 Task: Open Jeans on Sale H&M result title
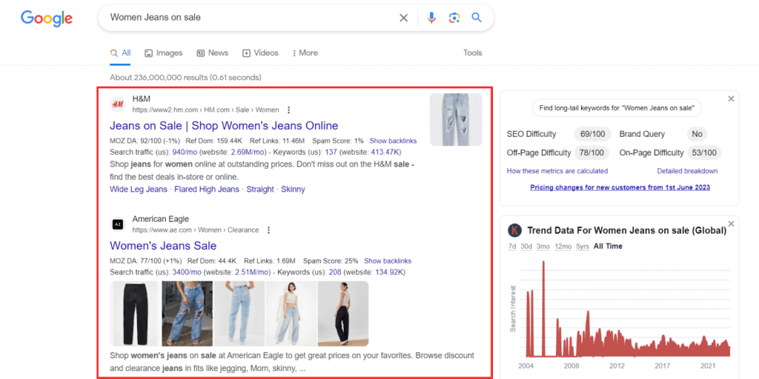click(x=224, y=126)
